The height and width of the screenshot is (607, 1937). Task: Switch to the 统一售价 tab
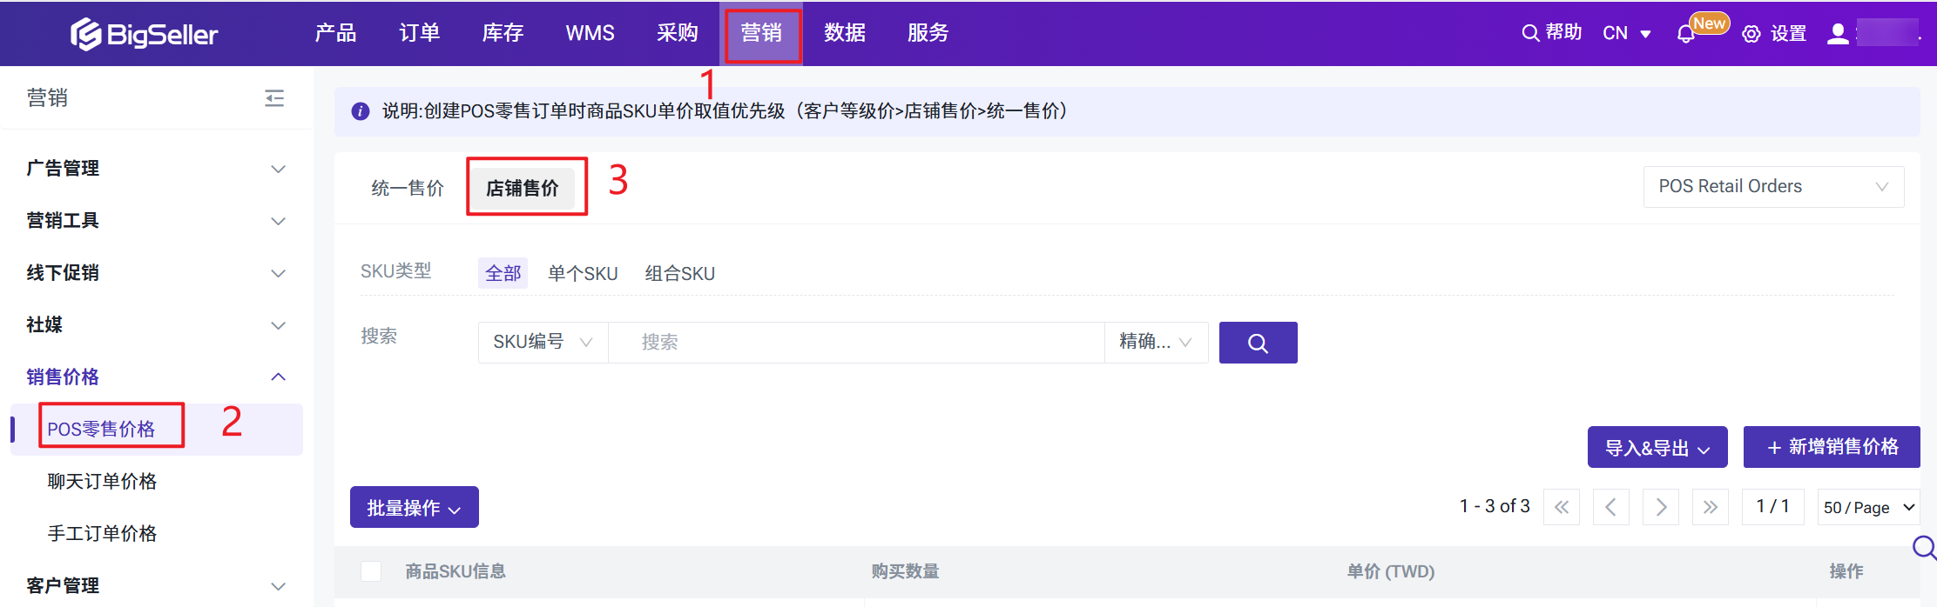coord(408,188)
